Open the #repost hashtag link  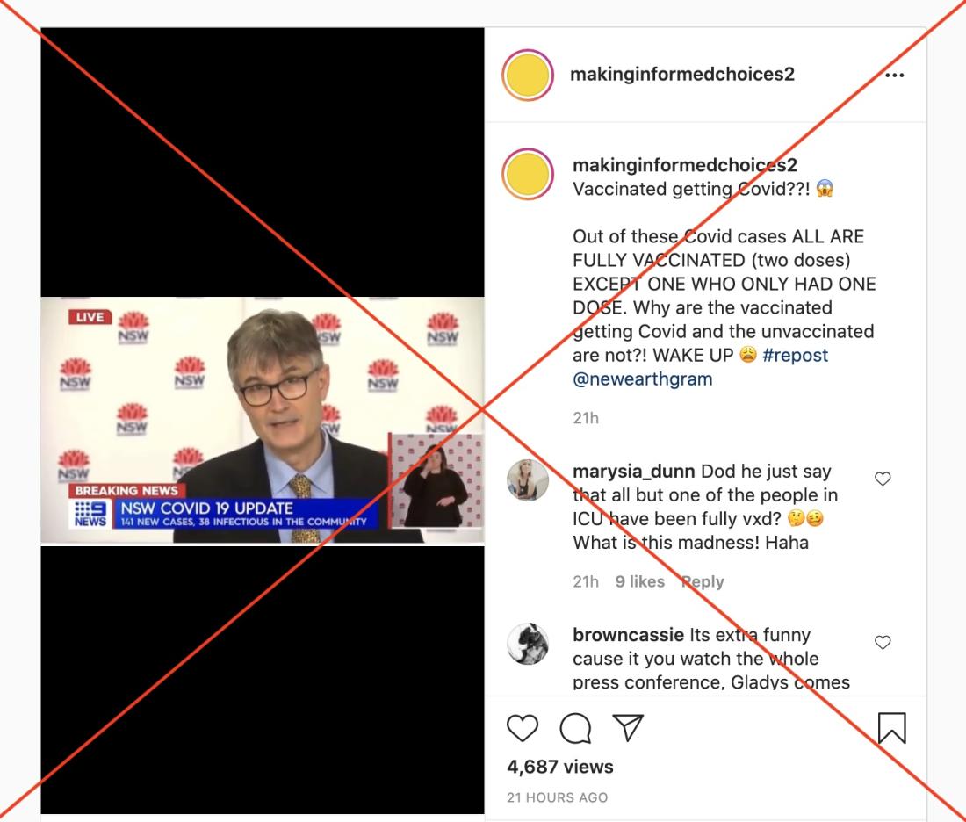pos(795,355)
